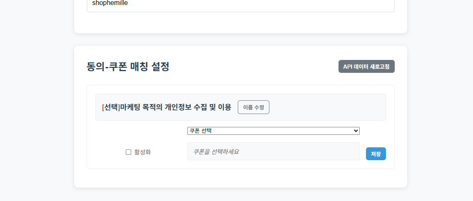This screenshot has height=201, width=473.
Task: Click the 쿠폰 선택 text inside the select box
Action: coord(201,131)
